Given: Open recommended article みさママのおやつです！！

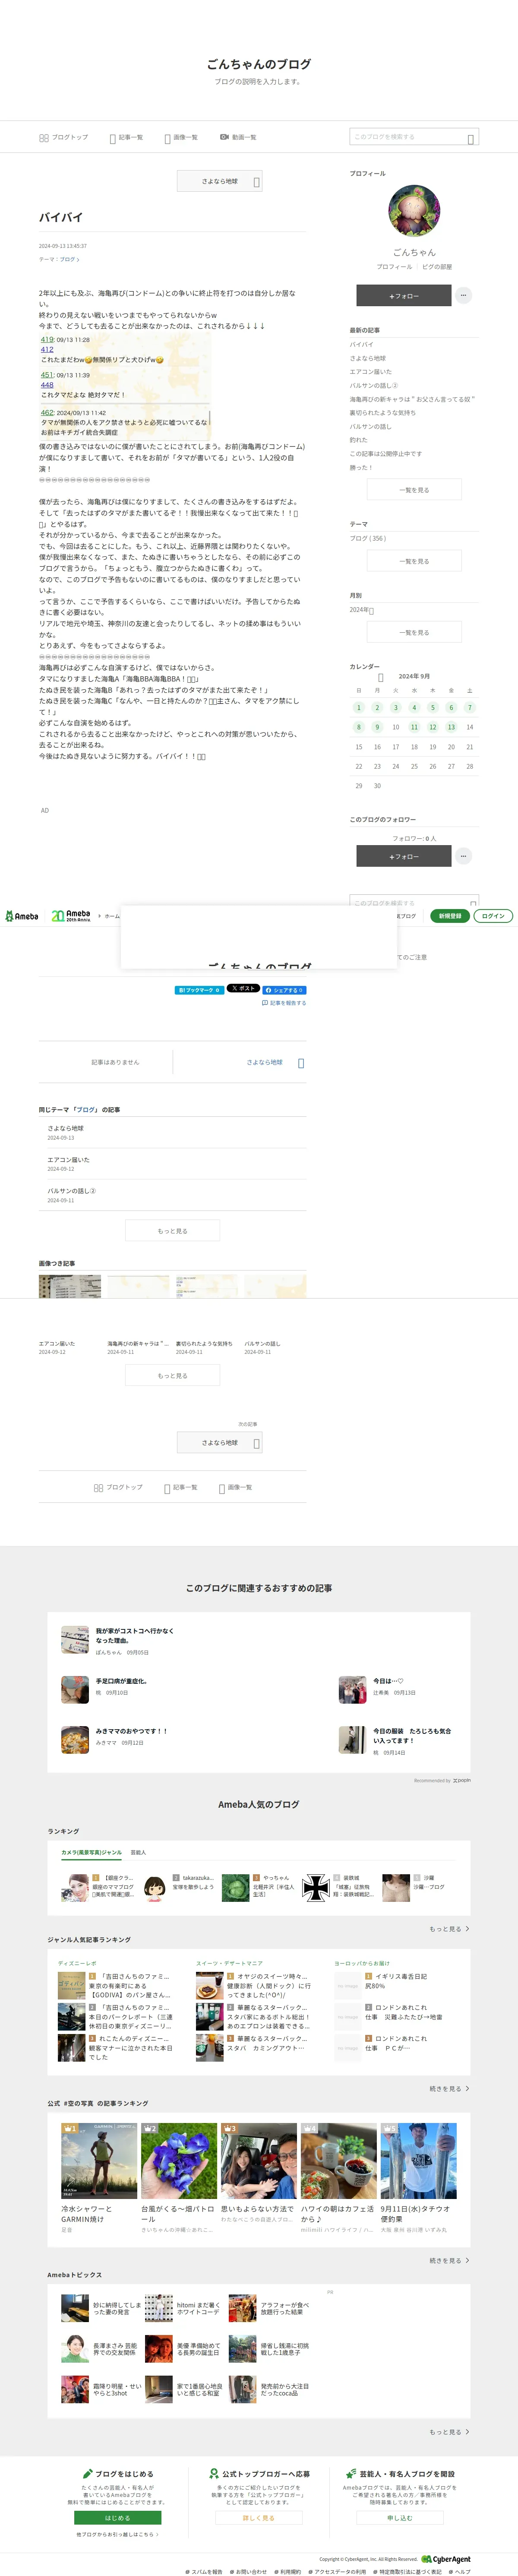Looking at the screenshot, I should pos(132,1731).
